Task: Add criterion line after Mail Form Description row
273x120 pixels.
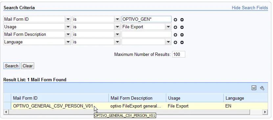Action: (175, 35)
